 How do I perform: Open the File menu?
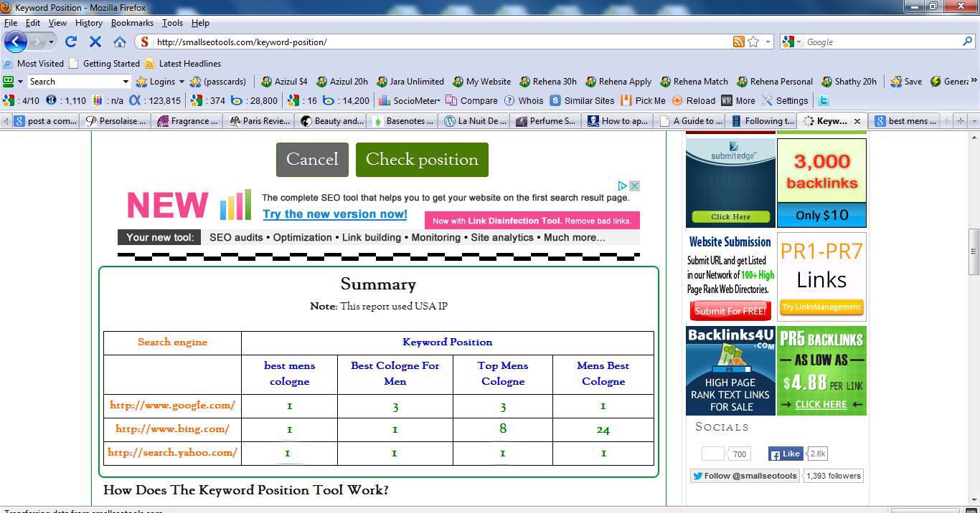(x=10, y=23)
